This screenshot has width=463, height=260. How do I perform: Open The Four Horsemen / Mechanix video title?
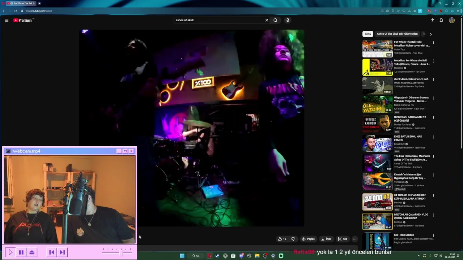(412, 158)
